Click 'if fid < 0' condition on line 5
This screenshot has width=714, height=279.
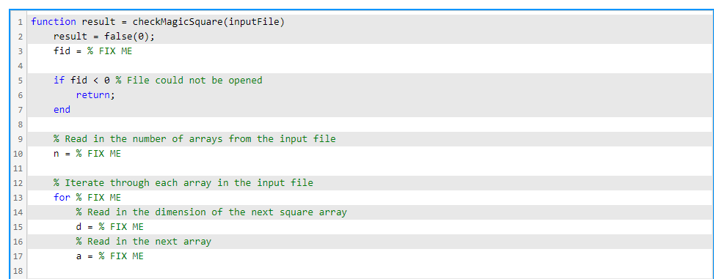(x=81, y=81)
